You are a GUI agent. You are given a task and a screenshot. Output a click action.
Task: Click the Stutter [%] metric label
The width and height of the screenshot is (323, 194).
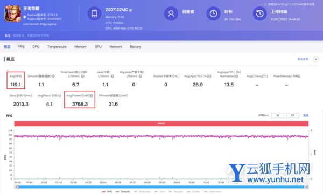(x=166, y=76)
